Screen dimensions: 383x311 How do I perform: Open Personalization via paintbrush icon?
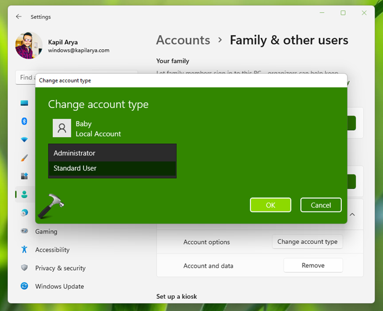24,158
